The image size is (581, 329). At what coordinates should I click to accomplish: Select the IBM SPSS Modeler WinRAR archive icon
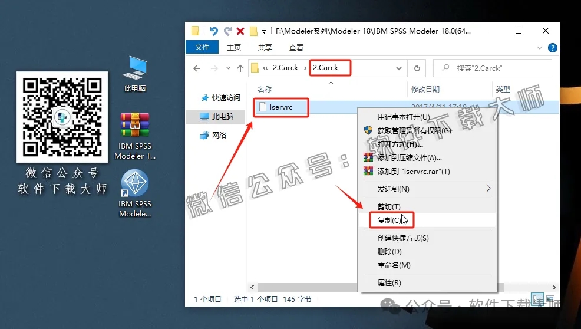tap(135, 136)
